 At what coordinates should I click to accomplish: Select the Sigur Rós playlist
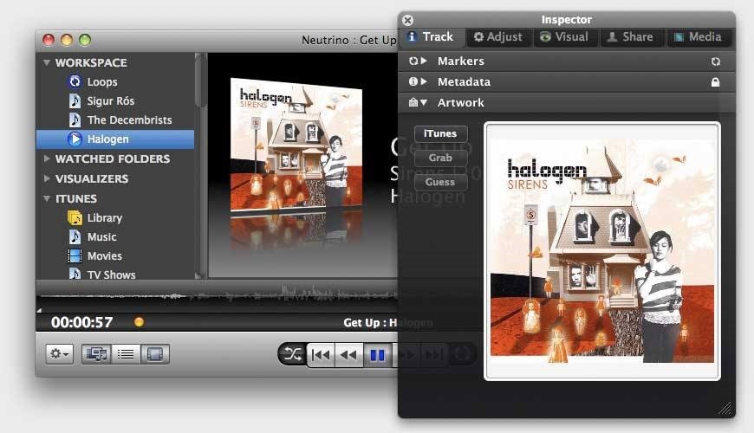click(110, 101)
